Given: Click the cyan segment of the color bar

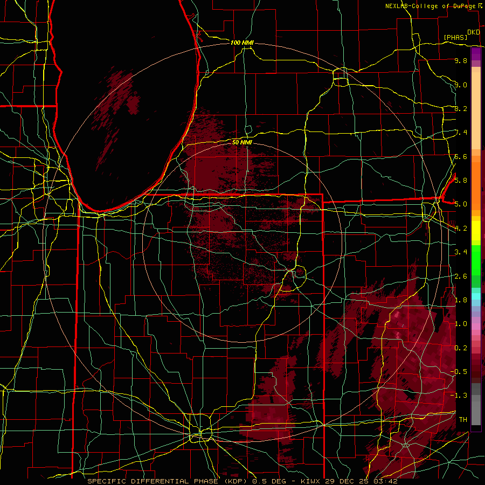Looking at the screenshot, I should pos(476,296).
